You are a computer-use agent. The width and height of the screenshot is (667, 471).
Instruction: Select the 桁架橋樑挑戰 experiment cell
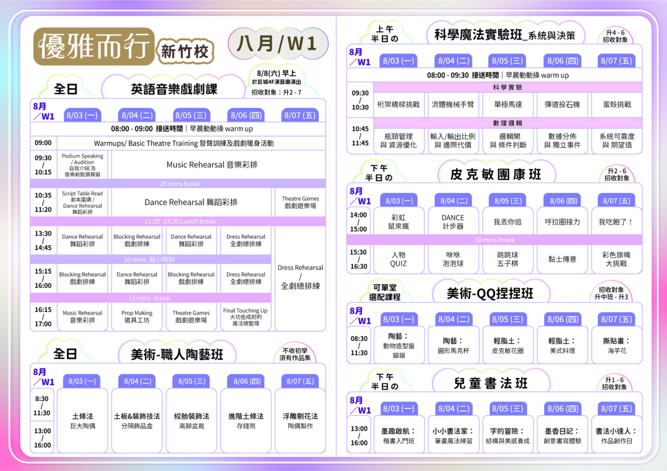[x=398, y=105]
